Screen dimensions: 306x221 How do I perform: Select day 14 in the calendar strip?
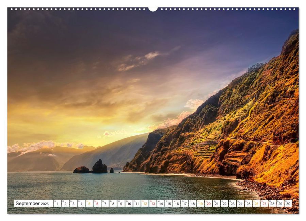pos(161,203)
